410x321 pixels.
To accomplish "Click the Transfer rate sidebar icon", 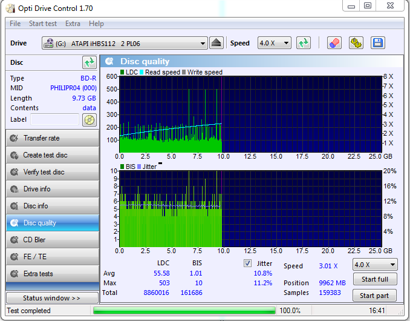I will click(x=14, y=138).
